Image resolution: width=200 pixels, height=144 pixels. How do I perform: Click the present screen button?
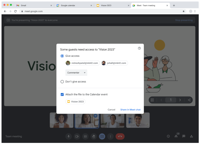coord(102,136)
